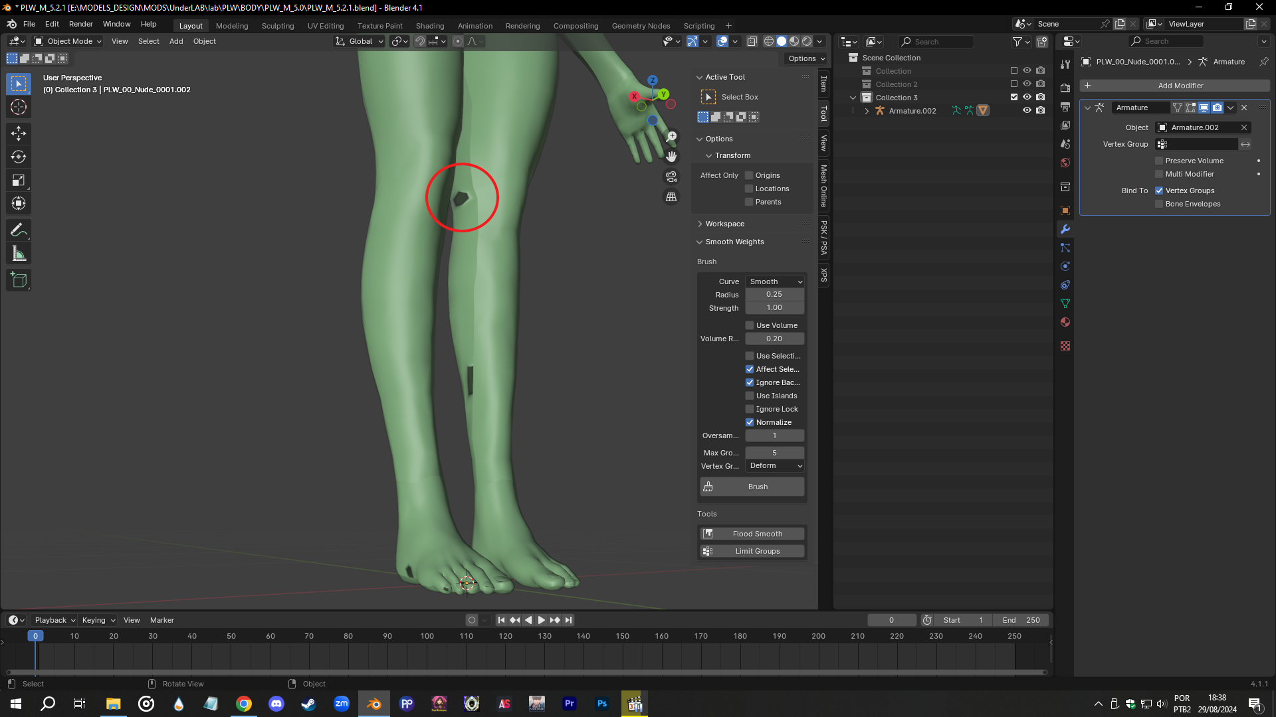Select the Scale tool
This screenshot has width=1276, height=717.
tap(19, 181)
